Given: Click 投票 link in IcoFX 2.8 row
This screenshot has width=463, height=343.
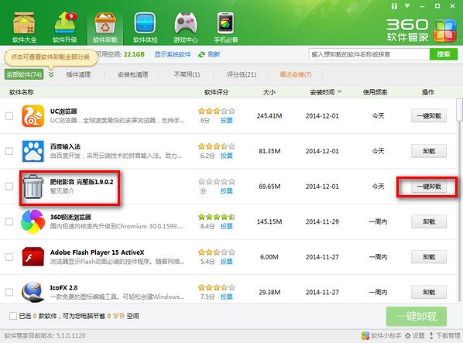Looking at the screenshot, I should click(x=227, y=297).
